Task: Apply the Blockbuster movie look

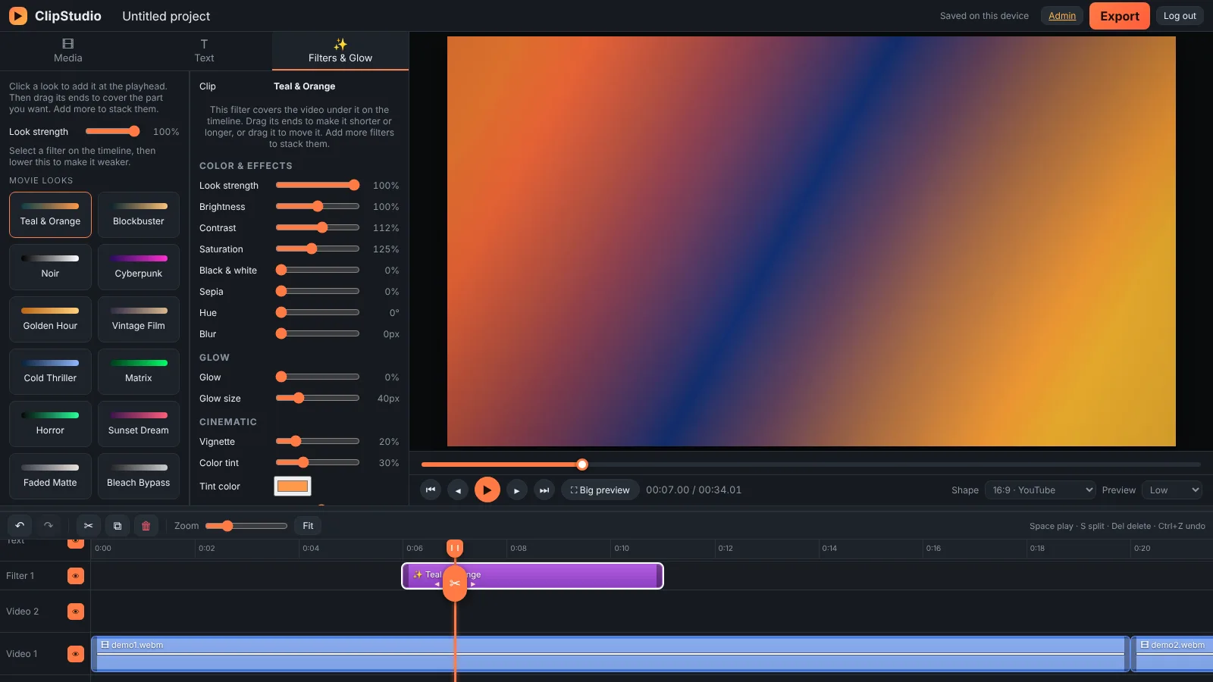Action: pyautogui.click(x=139, y=214)
